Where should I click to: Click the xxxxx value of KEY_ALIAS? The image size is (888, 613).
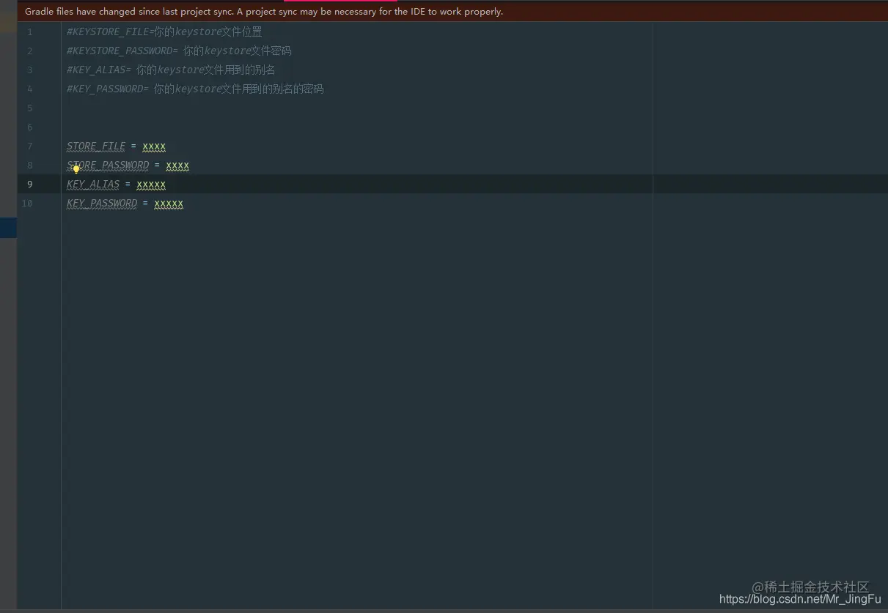(151, 185)
